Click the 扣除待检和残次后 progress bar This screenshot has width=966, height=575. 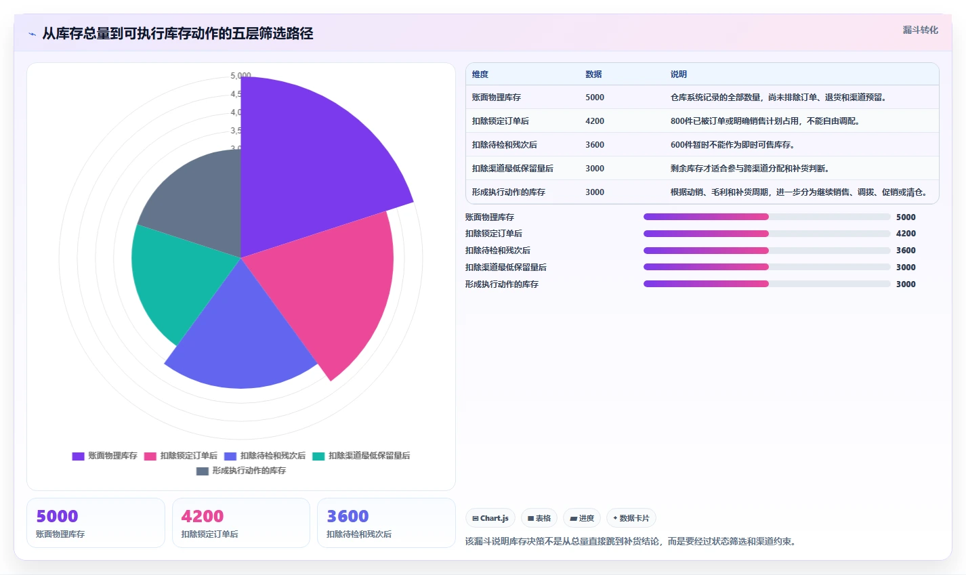coord(767,251)
